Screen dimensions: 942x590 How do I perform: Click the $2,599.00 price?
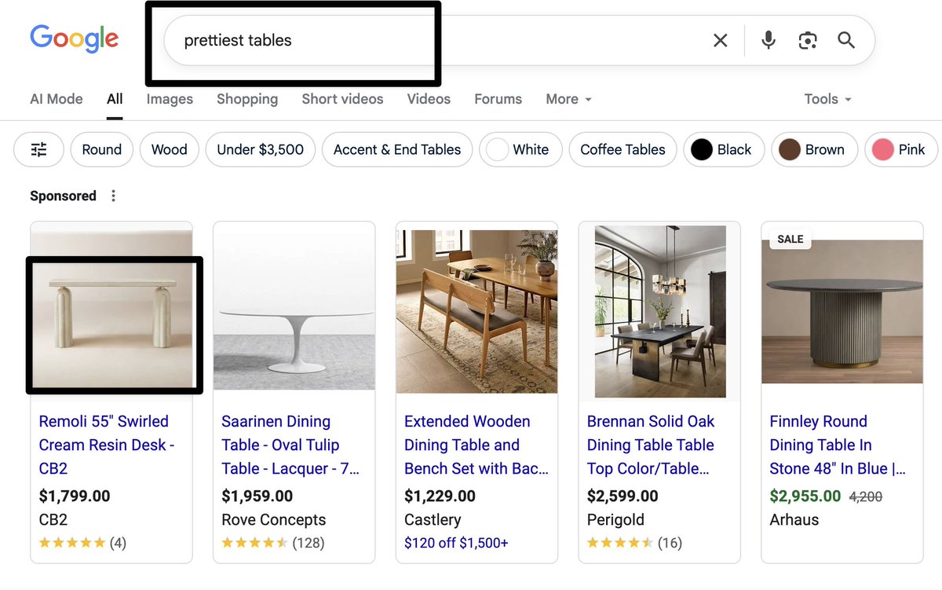(623, 497)
